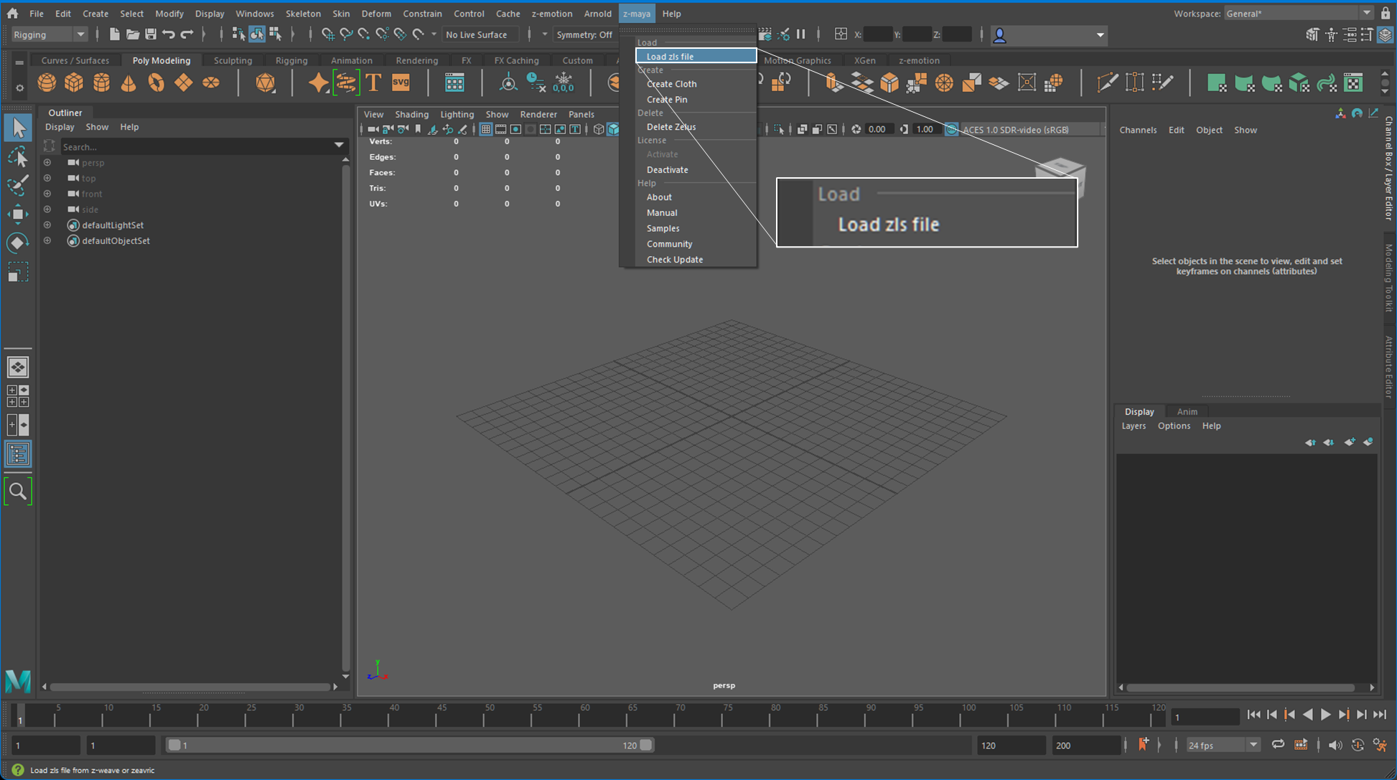Click the range slider end handle

point(646,745)
